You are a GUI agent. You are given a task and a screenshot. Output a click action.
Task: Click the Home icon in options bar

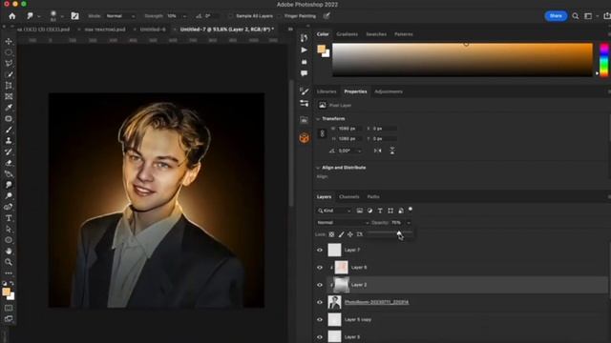point(12,16)
